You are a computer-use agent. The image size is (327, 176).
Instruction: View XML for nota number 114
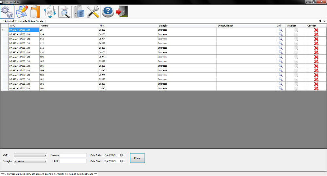(280, 34)
